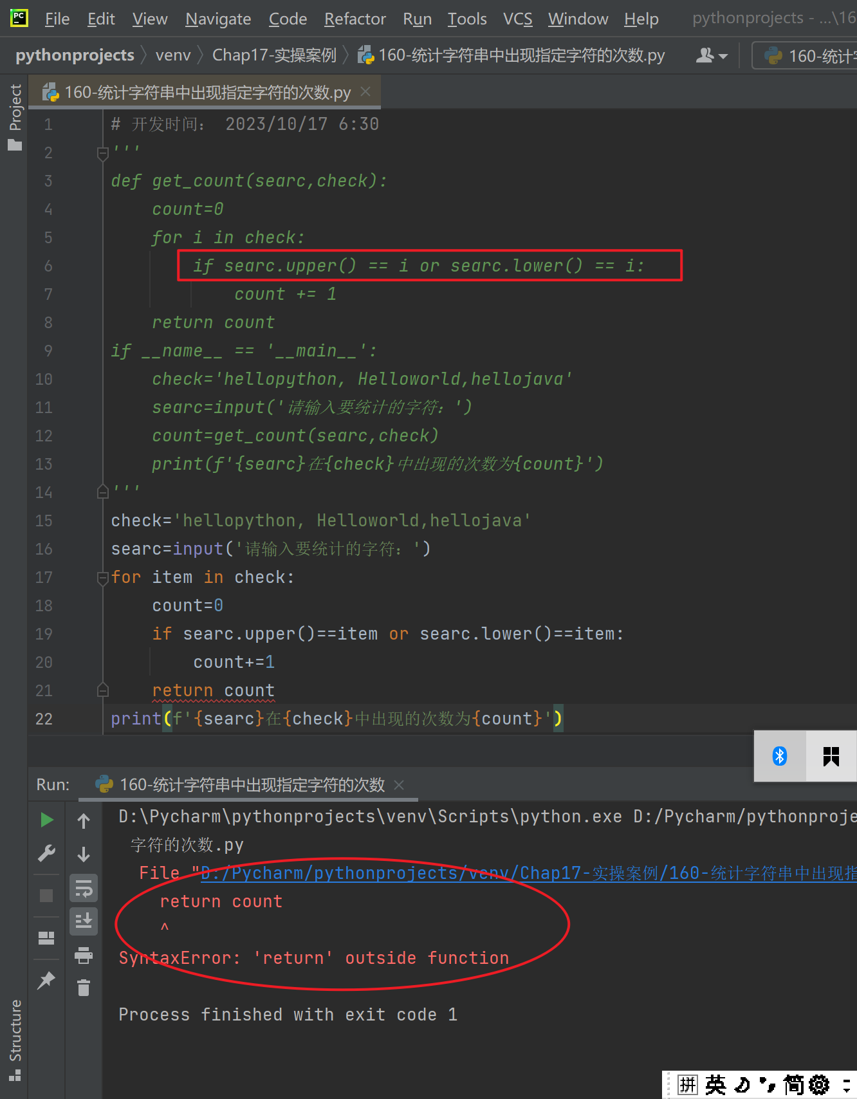Click the Bluetooth tray icon

[780, 756]
